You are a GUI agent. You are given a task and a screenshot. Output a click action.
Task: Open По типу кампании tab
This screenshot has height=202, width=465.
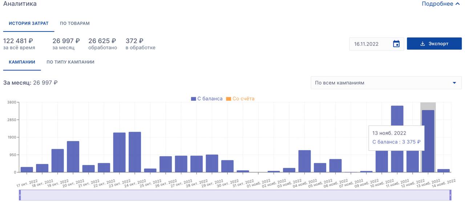coord(70,62)
